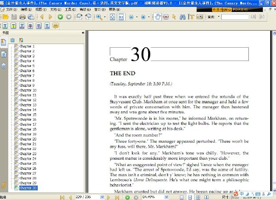Open the Attachments paperclip sidebar panel
Screen dimensions: 276x200
(4, 186)
